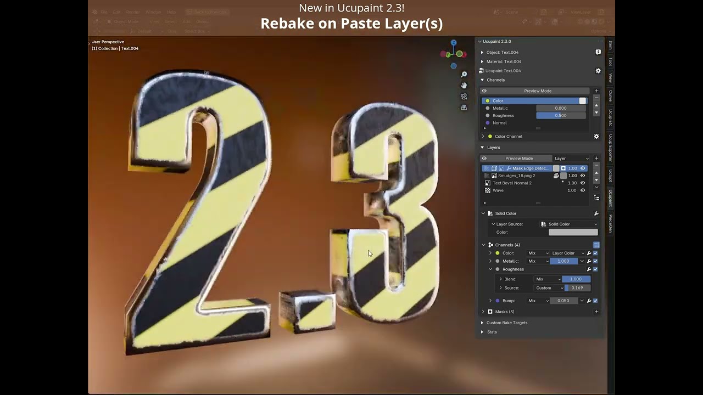
Task: Open the info icon beside Object: Text.004
Action: coord(598,52)
